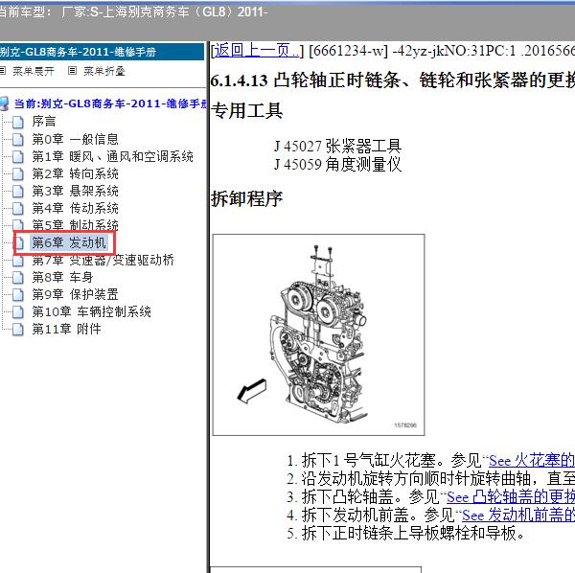Screen dimensions: 575x573
Task: Click the page icon next to 第4章
Action: 17,209
